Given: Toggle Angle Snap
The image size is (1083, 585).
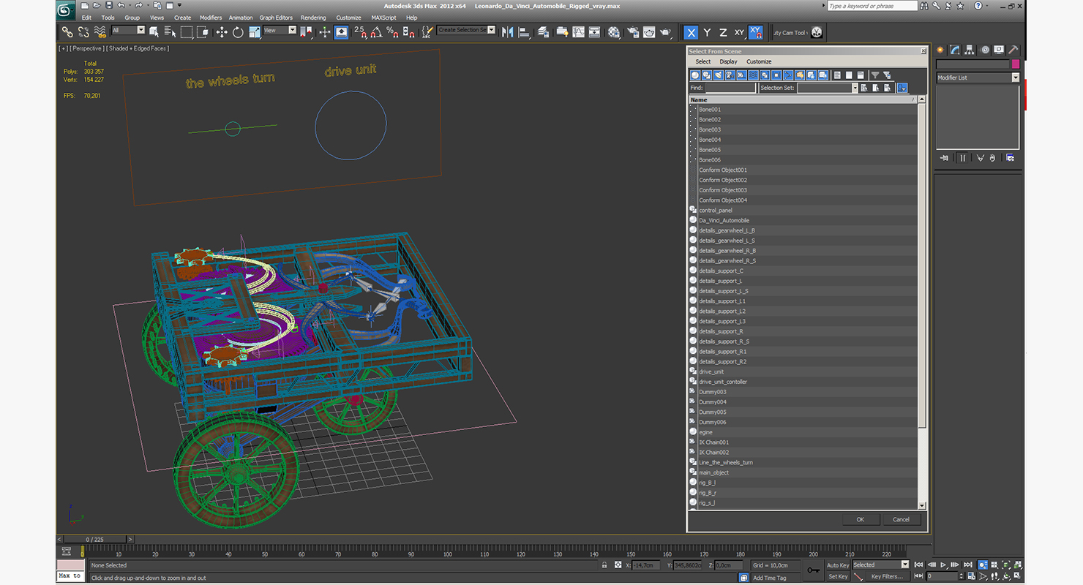Looking at the screenshot, I should click(x=376, y=32).
